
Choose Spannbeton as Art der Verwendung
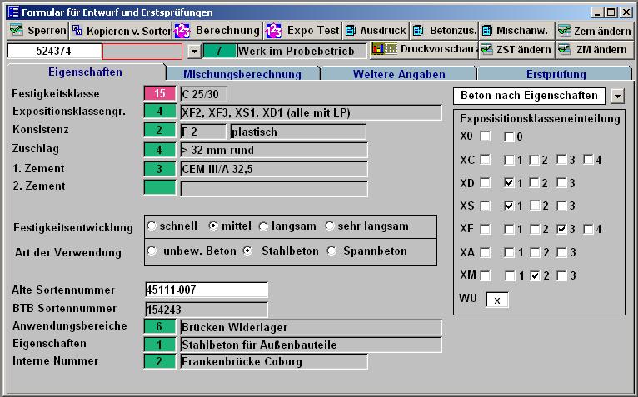(x=333, y=251)
